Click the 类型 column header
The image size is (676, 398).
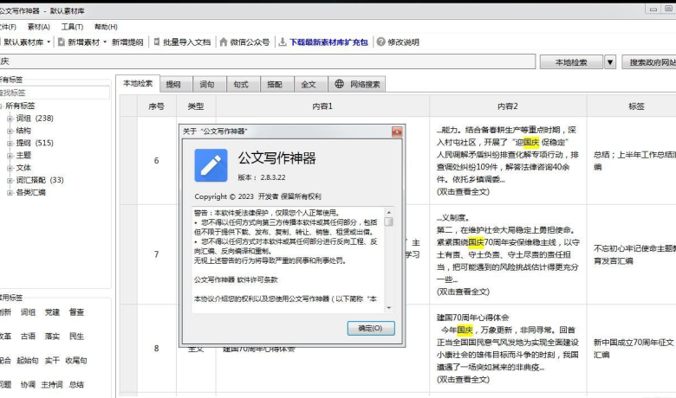[x=196, y=106]
